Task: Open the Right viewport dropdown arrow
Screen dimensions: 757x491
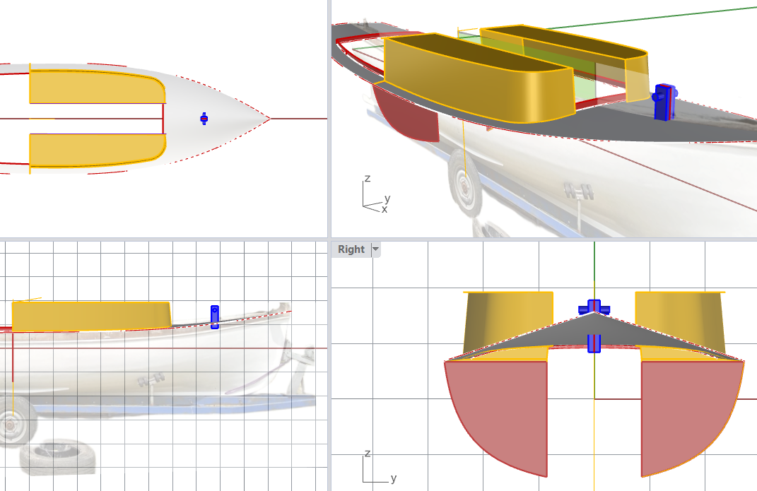Action: [376, 249]
